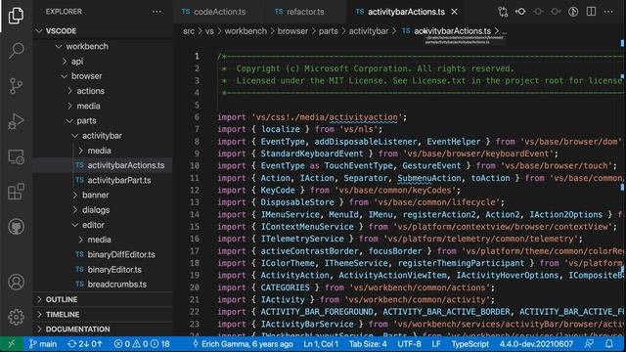Open the Run and Debug view

[16, 121]
